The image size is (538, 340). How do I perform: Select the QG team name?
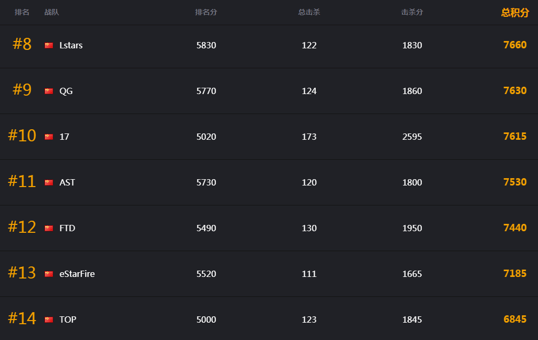66,91
